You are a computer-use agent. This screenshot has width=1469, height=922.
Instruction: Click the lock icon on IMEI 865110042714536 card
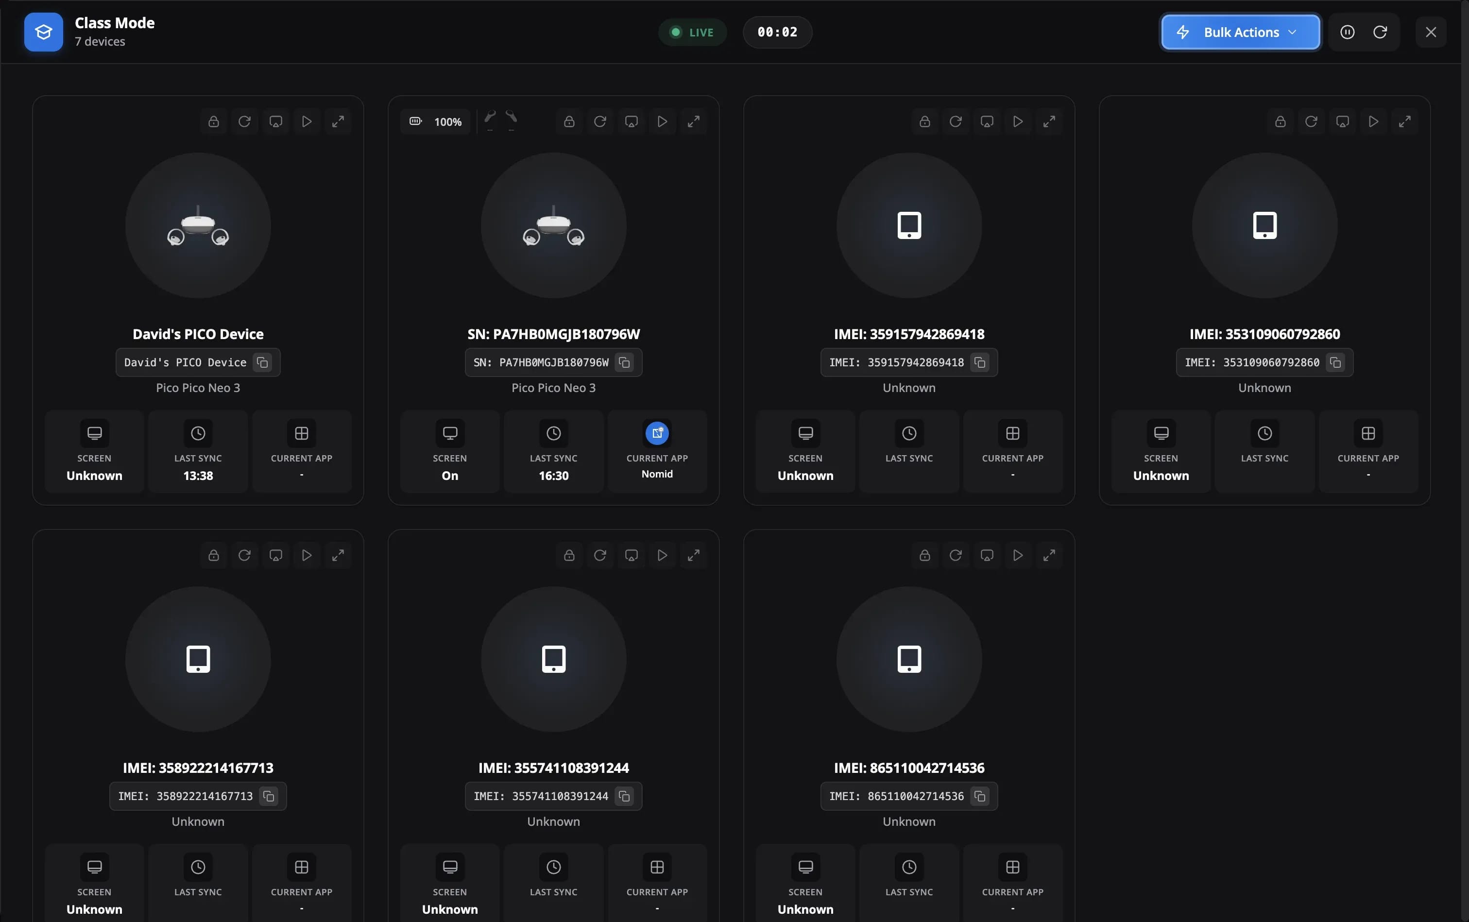[924, 555]
